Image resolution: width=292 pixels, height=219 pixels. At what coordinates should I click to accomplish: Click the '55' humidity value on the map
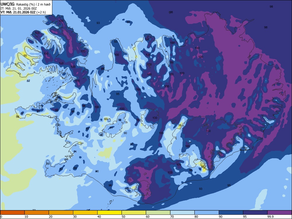[x=25, y=56]
